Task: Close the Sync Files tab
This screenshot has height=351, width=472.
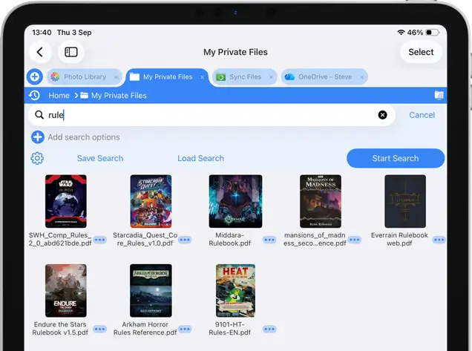Action: click(271, 77)
